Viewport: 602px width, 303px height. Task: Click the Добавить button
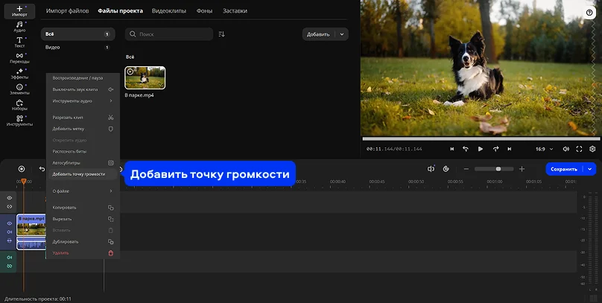point(318,34)
